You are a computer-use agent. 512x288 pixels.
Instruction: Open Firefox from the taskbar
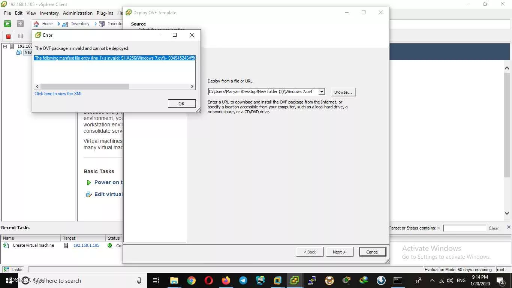click(226, 280)
